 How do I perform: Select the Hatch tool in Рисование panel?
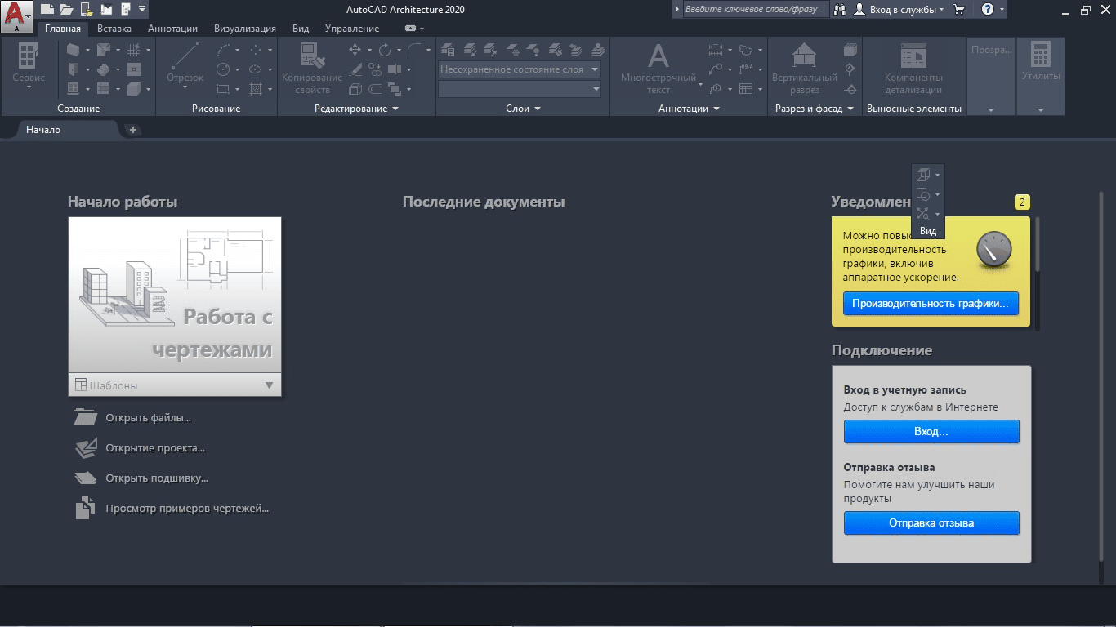point(256,89)
